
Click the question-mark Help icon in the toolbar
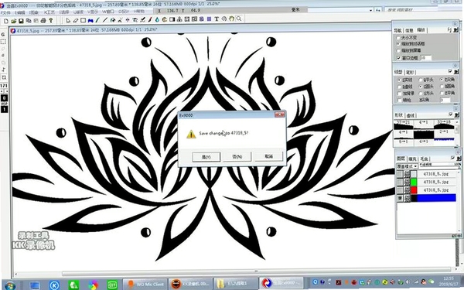51,21
